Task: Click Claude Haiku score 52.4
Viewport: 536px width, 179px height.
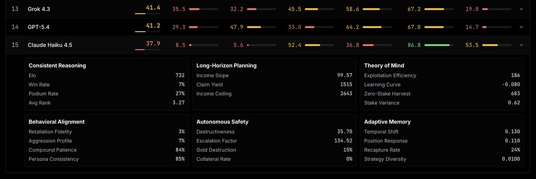Action: pyautogui.click(x=295, y=45)
